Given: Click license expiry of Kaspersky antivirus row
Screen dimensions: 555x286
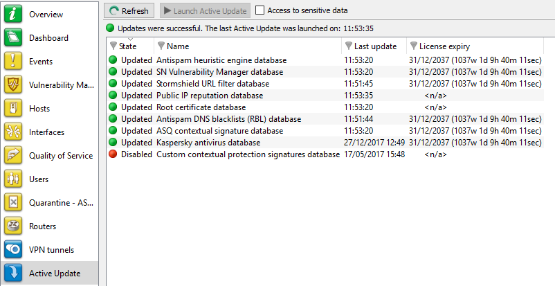Looking at the screenshot, I should point(475,143).
